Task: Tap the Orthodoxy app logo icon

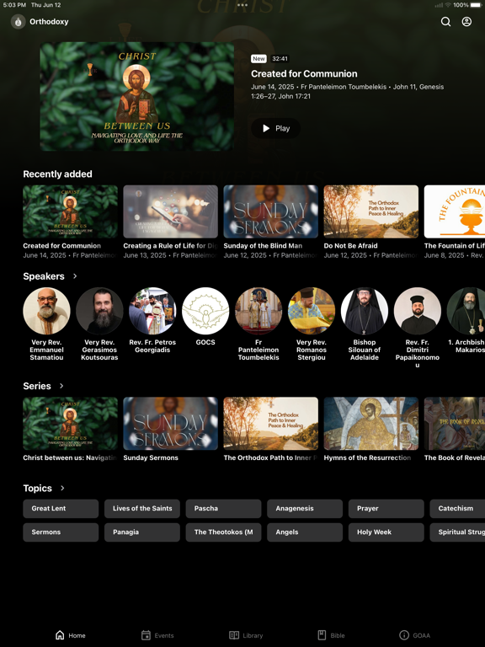Action: pos(19,21)
